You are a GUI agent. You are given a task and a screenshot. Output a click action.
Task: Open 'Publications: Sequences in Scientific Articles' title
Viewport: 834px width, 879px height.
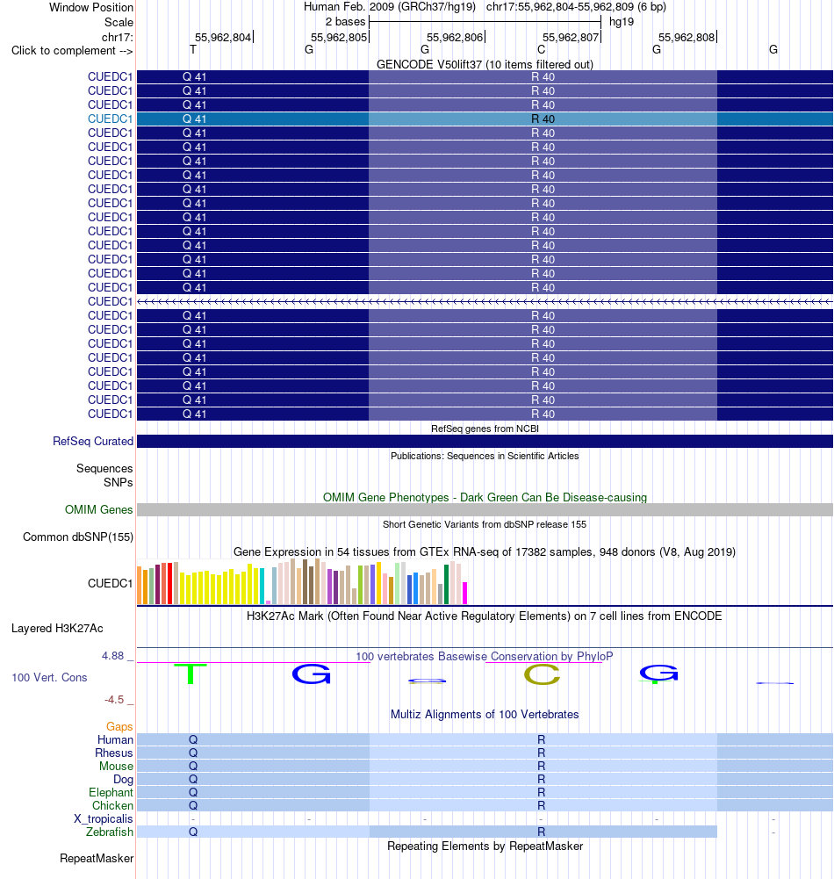(485, 456)
